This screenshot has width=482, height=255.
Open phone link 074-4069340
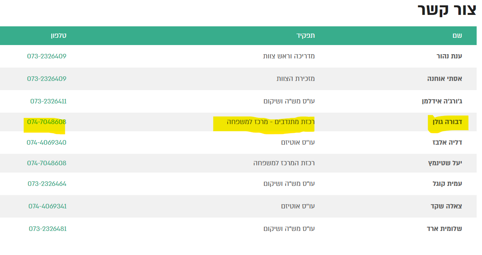click(47, 142)
